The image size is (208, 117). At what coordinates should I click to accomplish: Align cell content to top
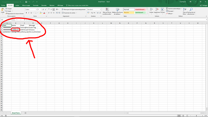49,9
